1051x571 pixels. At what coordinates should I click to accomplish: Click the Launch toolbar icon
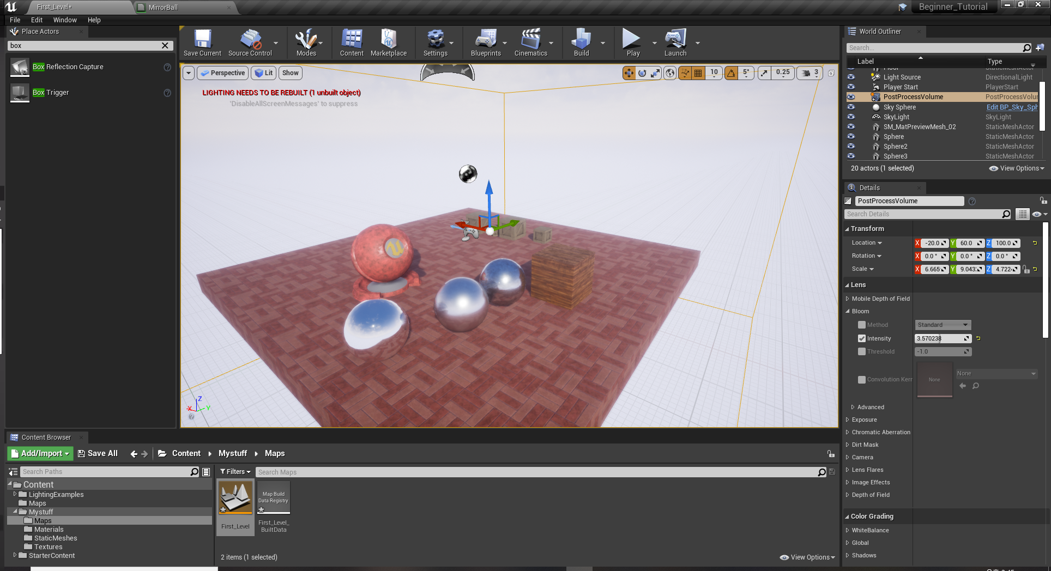pyautogui.click(x=675, y=42)
